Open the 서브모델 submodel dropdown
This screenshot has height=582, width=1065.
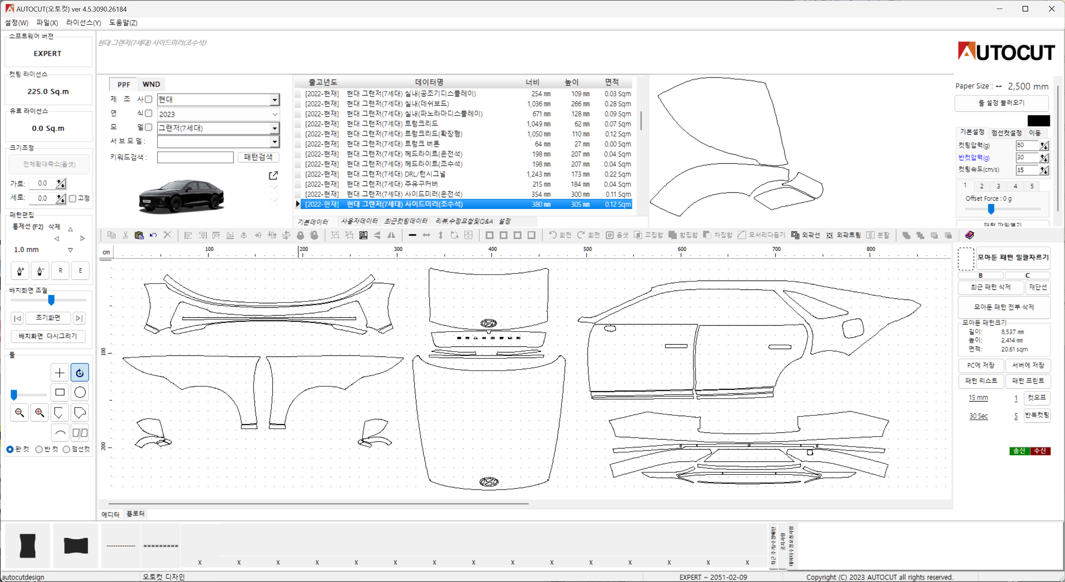[275, 142]
